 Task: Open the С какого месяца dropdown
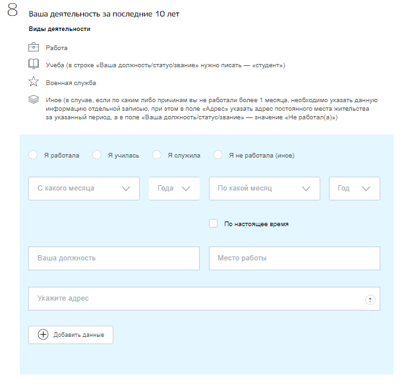pyautogui.click(x=84, y=189)
